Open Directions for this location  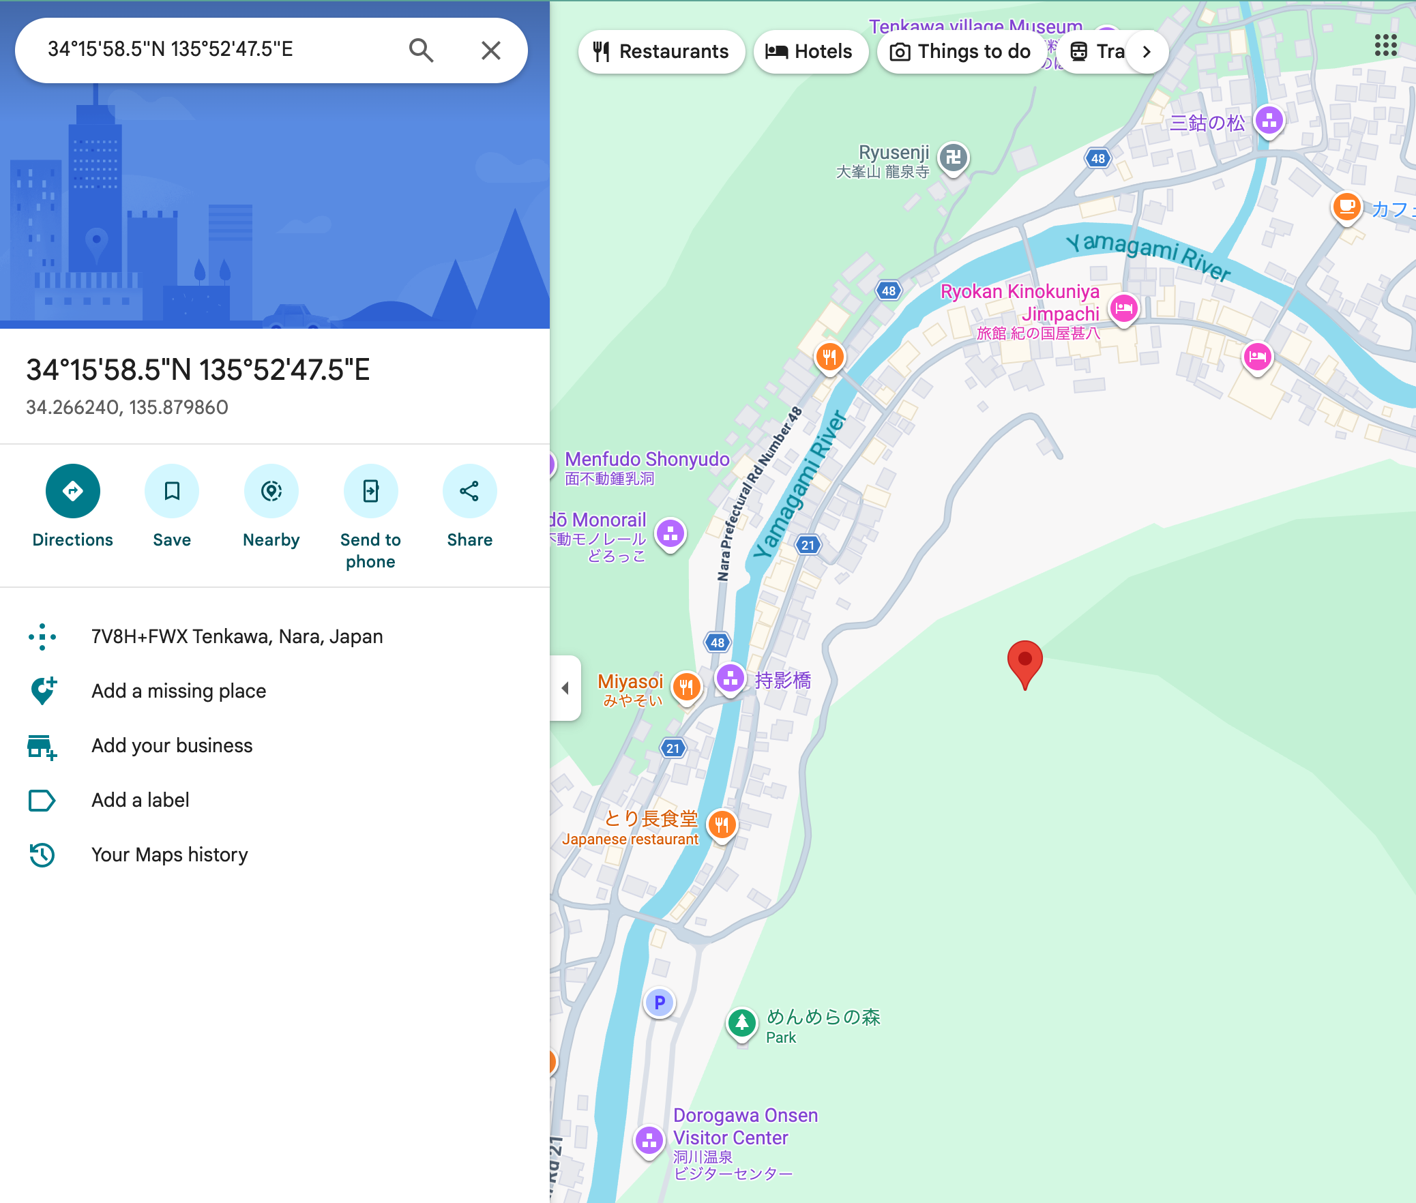73,491
